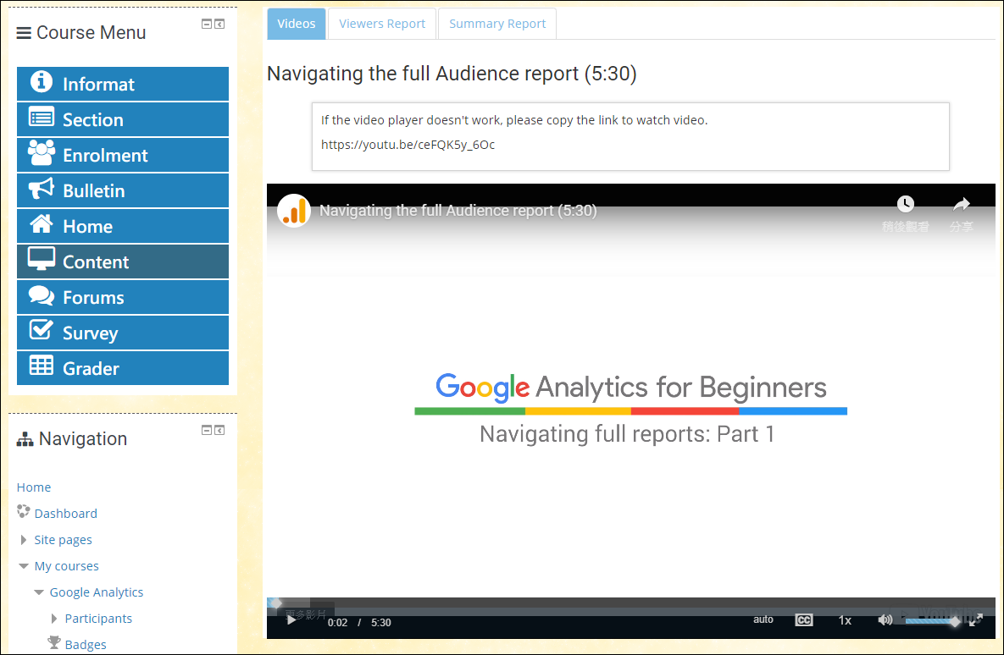Expand the Participants tree node
This screenshot has height=655, width=1004.
coord(54,619)
